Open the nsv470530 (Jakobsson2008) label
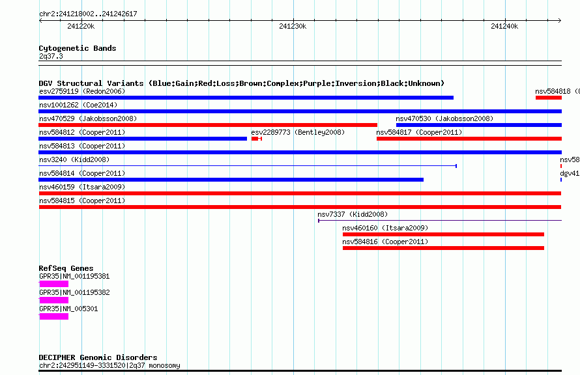Image resolution: width=580 pixels, height=375 pixels. click(x=444, y=118)
